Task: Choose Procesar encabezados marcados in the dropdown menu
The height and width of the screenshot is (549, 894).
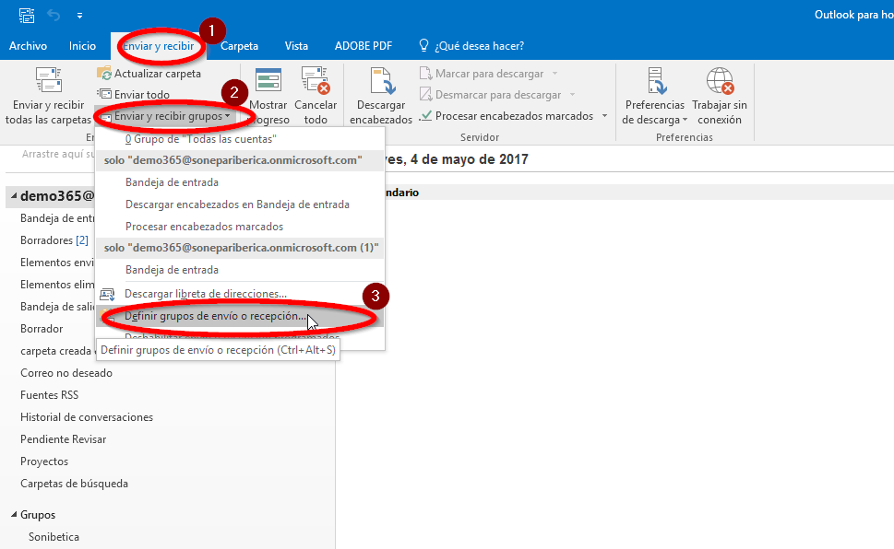Action: coord(240,227)
